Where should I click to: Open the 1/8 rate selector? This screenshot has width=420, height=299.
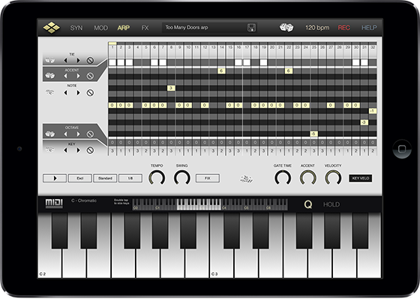[130, 178]
